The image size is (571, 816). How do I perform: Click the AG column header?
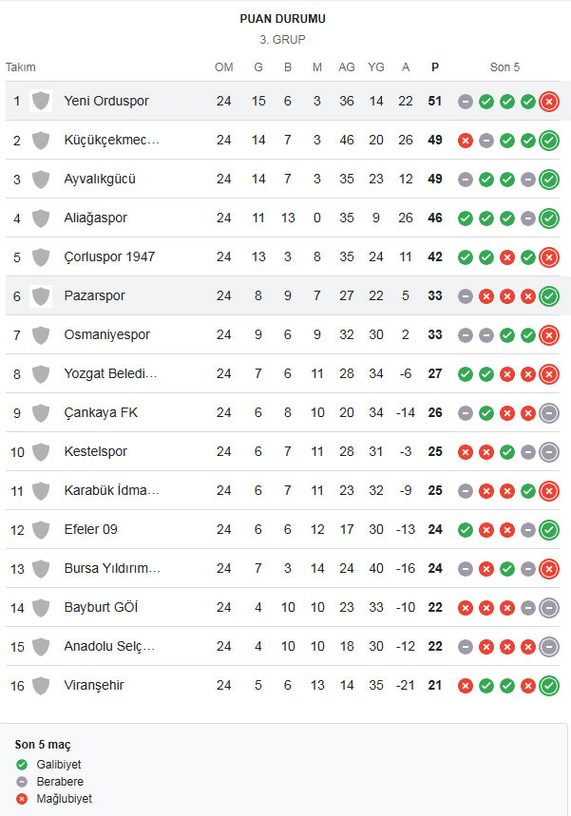(347, 67)
